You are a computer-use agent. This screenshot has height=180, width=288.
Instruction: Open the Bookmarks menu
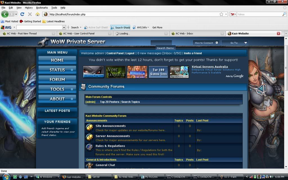42,8
